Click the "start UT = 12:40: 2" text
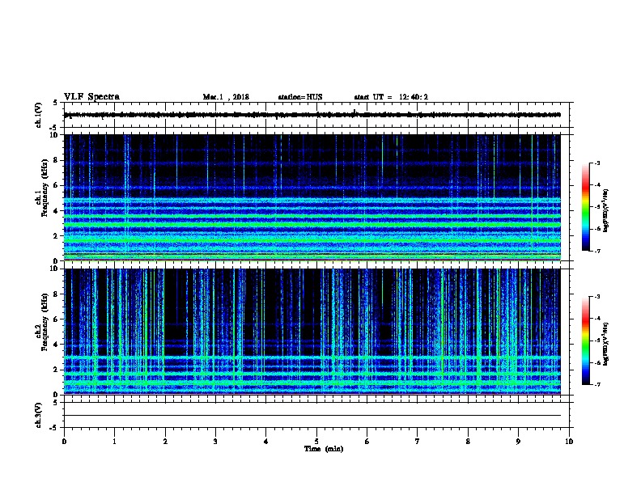This screenshot has height=495, width=641. 391,97
